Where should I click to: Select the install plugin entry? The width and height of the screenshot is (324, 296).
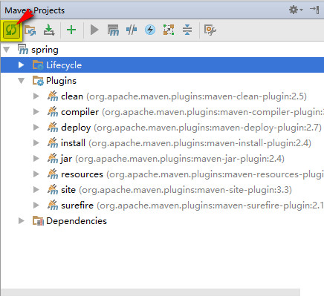tap(162, 143)
